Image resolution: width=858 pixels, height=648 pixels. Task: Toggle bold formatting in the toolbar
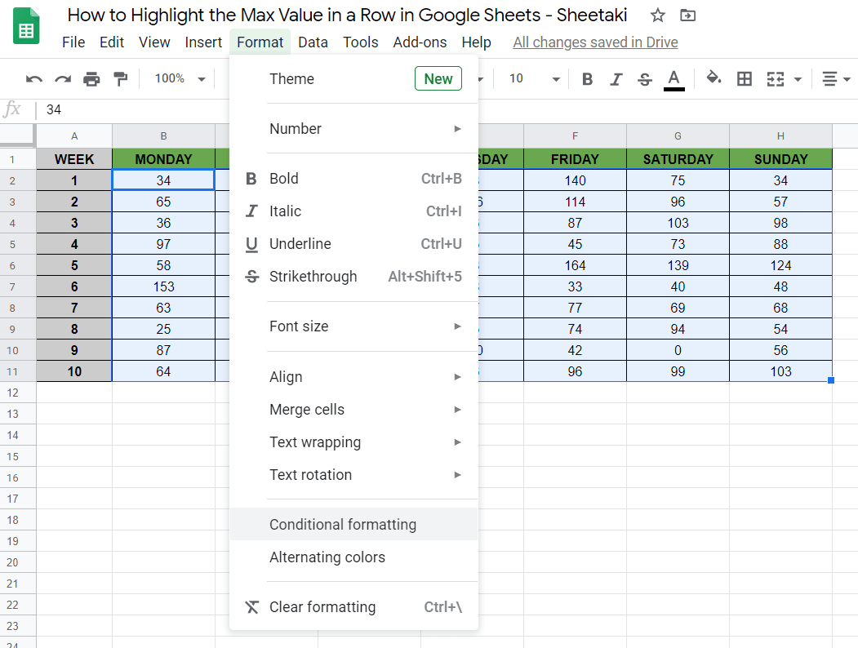coord(587,78)
